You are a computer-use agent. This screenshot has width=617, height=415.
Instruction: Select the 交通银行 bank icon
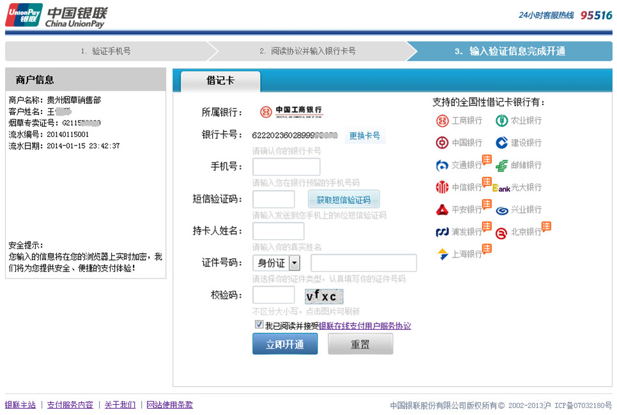click(x=442, y=165)
